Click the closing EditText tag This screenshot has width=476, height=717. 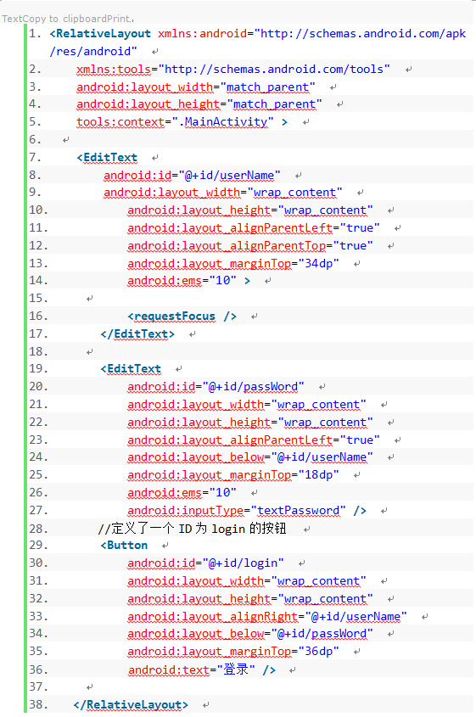[137, 334]
